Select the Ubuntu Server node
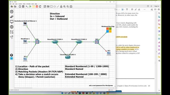The width and height of the screenshot is (170, 95). [x=25, y=23]
